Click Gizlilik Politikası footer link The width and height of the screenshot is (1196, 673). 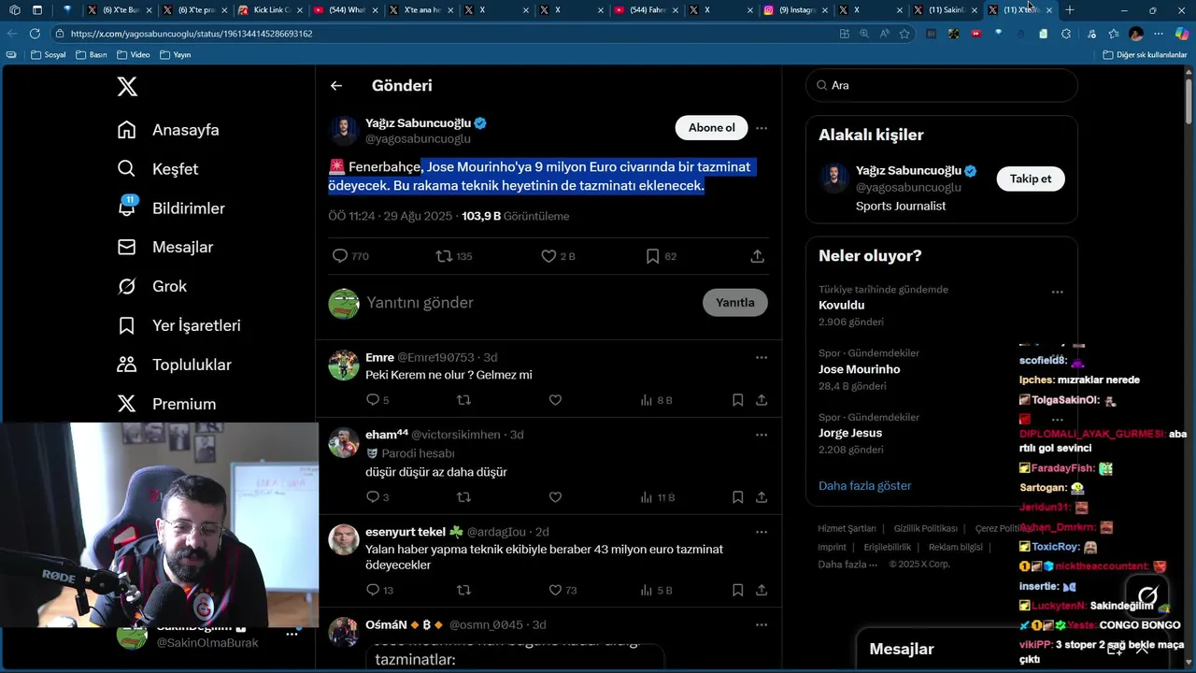(x=925, y=529)
